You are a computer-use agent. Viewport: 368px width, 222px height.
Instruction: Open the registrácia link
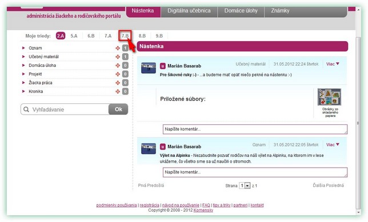pyautogui.click(x=150, y=205)
